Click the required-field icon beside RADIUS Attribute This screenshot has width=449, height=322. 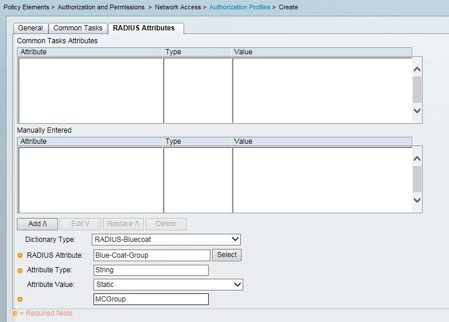[20, 255]
